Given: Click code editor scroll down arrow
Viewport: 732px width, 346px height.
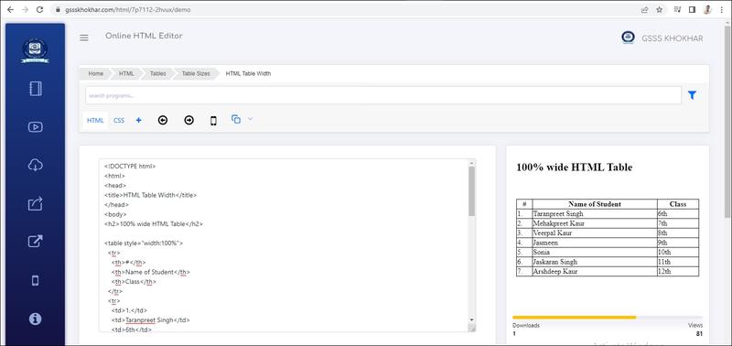Looking at the screenshot, I should [x=471, y=319].
